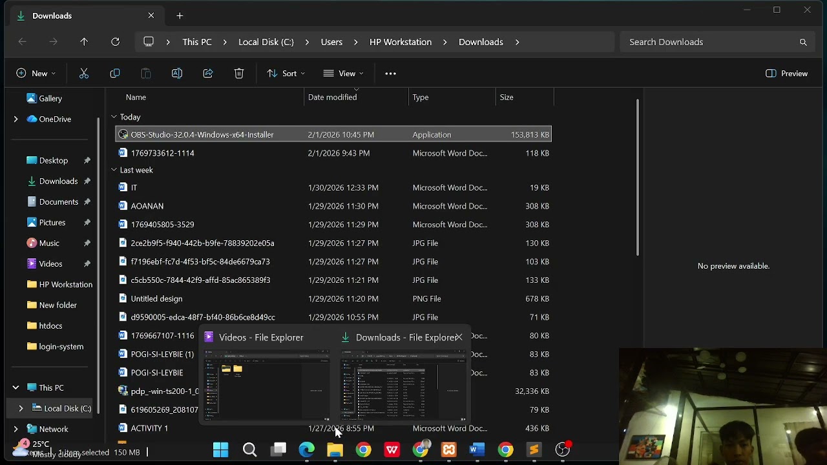Add a new File Explorer tab
Screen dimensions: 827x465
180,15
